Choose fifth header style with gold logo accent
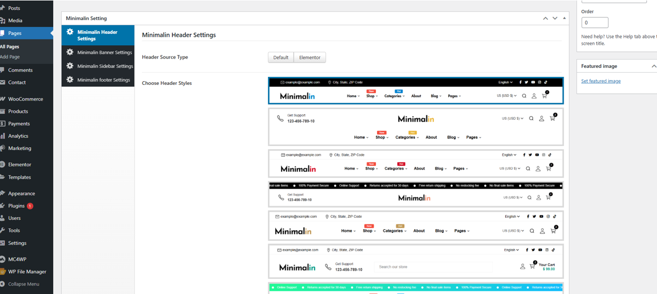The width and height of the screenshot is (657, 294). (x=416, y=226)
